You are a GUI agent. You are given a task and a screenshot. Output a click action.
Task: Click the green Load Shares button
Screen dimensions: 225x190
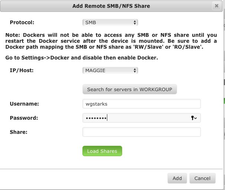[102, 151]
